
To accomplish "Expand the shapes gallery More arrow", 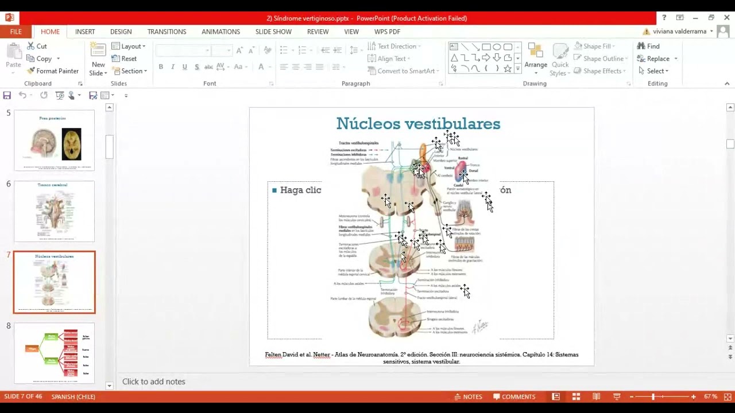I will pos(517,69).
